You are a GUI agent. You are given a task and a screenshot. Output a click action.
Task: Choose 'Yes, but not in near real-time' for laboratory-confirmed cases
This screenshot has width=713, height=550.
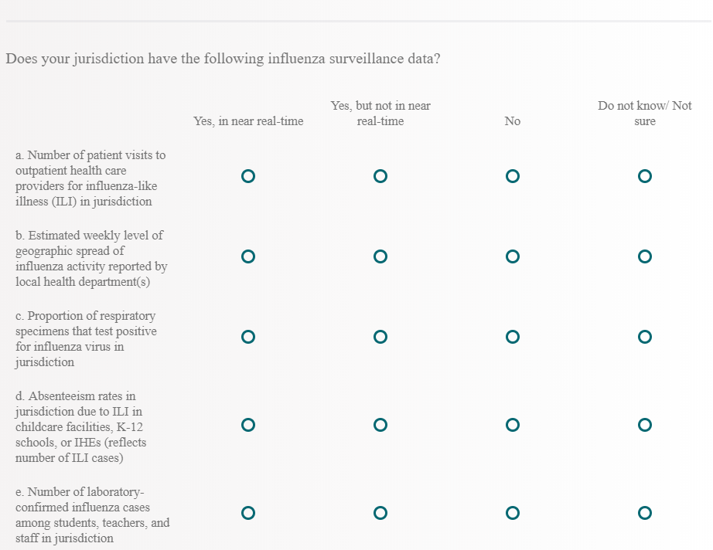pos(380,513)
